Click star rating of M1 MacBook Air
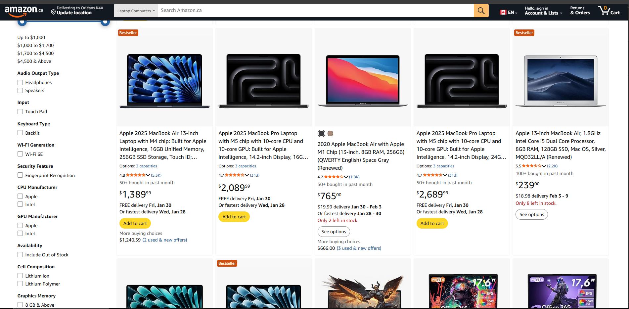Screen dimensions: 629x309 [x=334, y=177]
